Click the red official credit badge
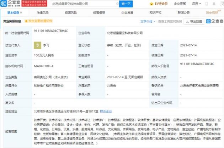The width and height of the screenshot is (224, 148). coord(34,4)
